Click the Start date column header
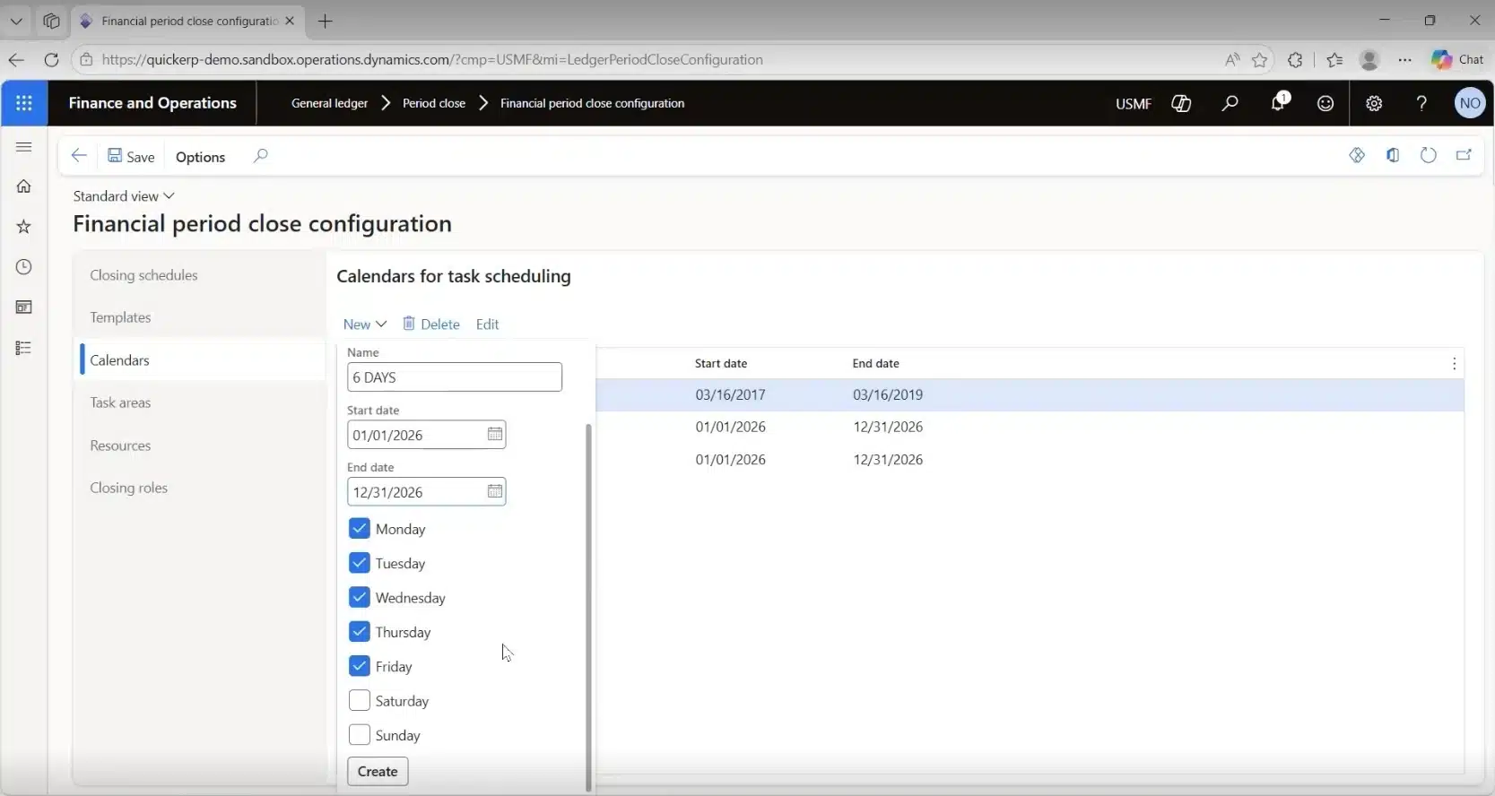 point(720,363)
